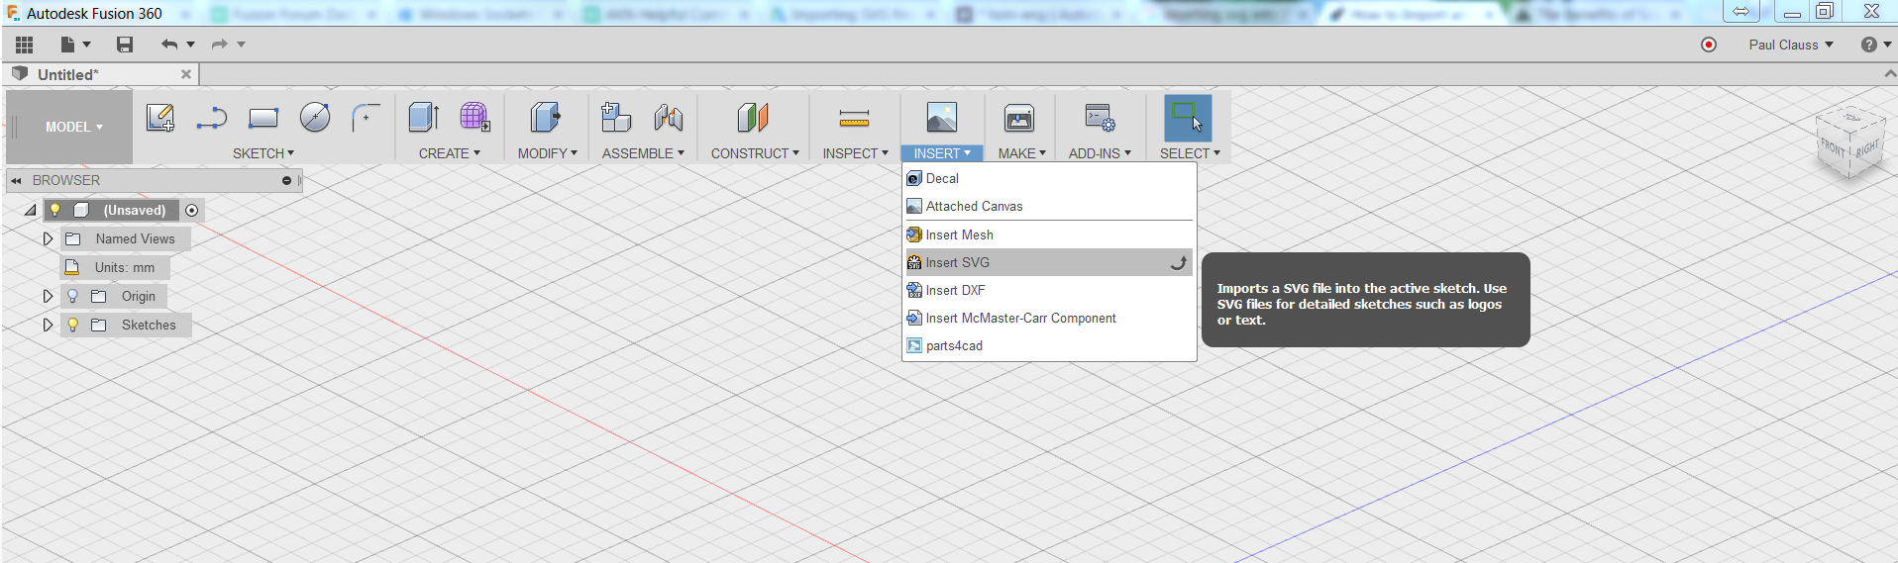Open the data panel grid icon

25,45
